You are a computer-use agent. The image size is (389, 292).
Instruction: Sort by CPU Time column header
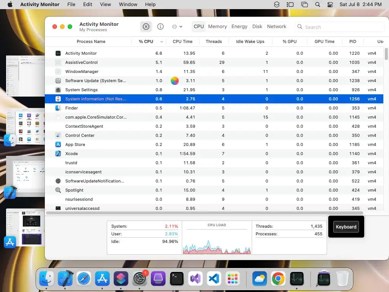(183, 41)
